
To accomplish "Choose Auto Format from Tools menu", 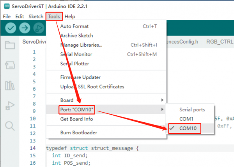I will (74, 26).
